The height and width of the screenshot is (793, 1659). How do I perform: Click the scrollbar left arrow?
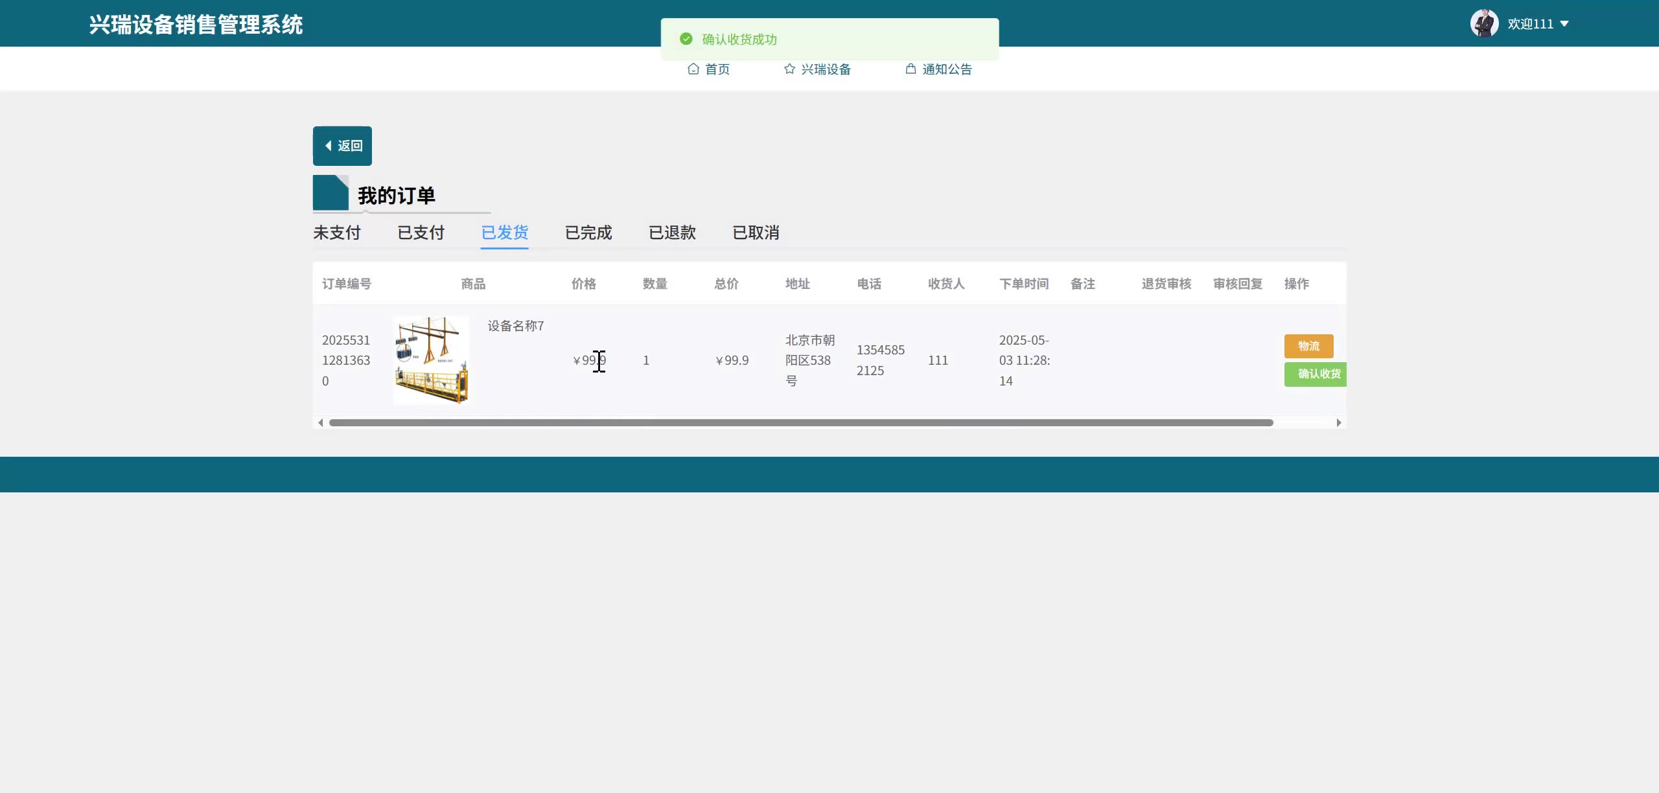click(x=320, y=422)
